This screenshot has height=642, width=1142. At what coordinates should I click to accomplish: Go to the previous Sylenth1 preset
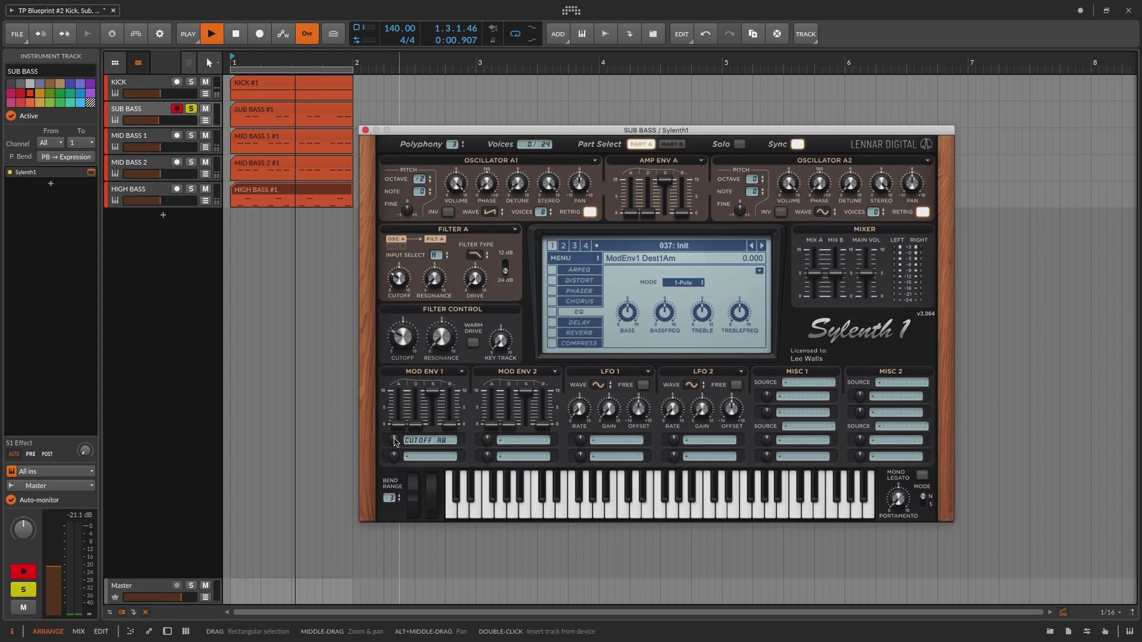pos(751,246)
